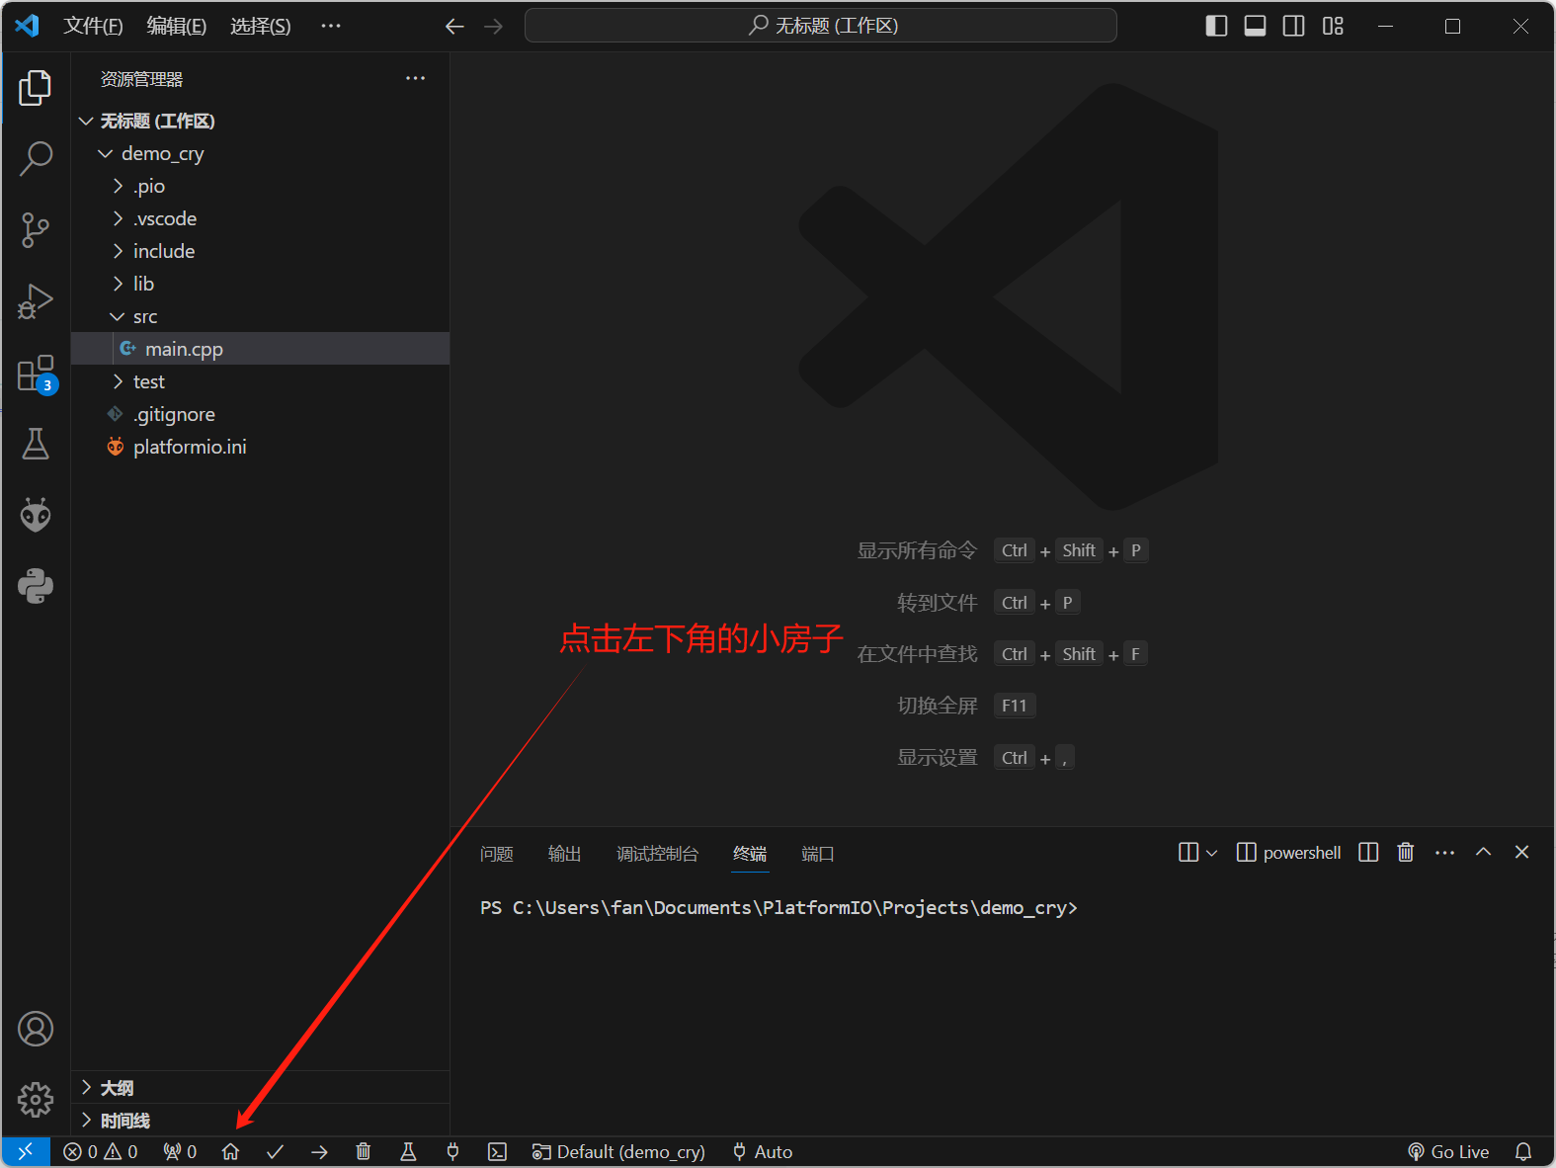This screenshot has width=1556, height=1168.
Task: Click the powershell terminal label
Action: 1289,852
